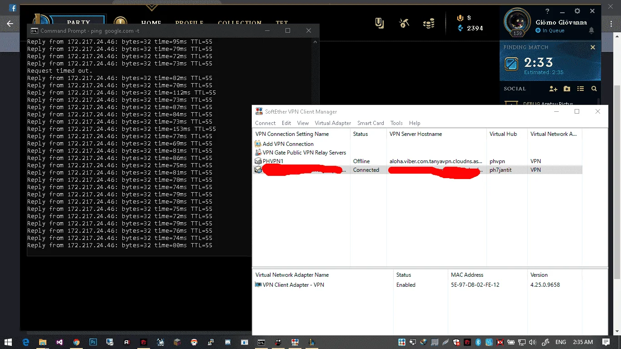The height and width of the screenshot is (349, 621).
Task: Click Bluetooth icon in system tray
Action: point(478,342)
